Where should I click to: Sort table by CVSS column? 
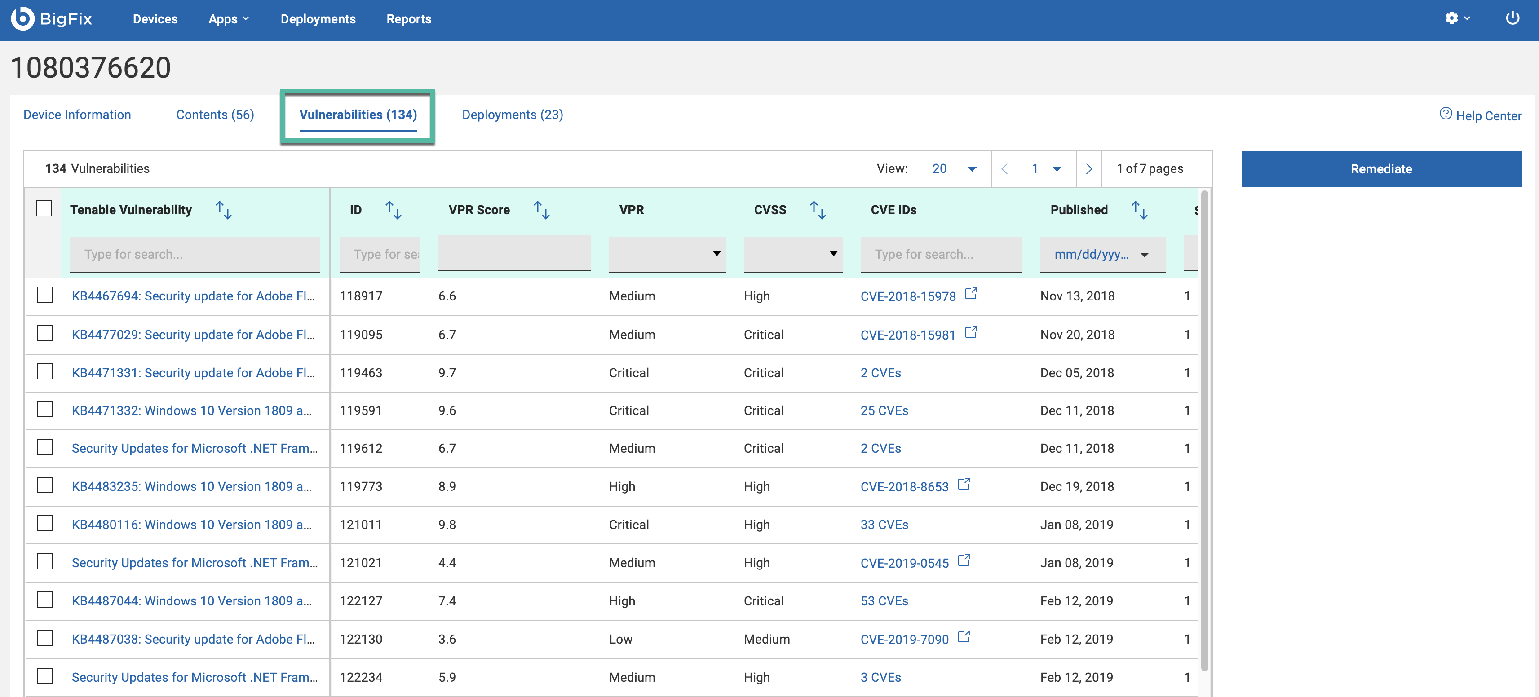tap(817, 210)
